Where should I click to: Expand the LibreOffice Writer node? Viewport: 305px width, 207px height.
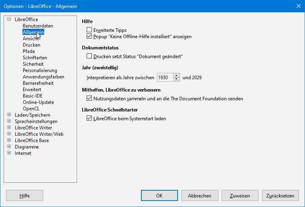click(9, 127)
